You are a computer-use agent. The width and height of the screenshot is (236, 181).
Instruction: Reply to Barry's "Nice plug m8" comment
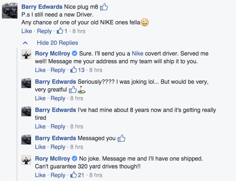(44, 31)
